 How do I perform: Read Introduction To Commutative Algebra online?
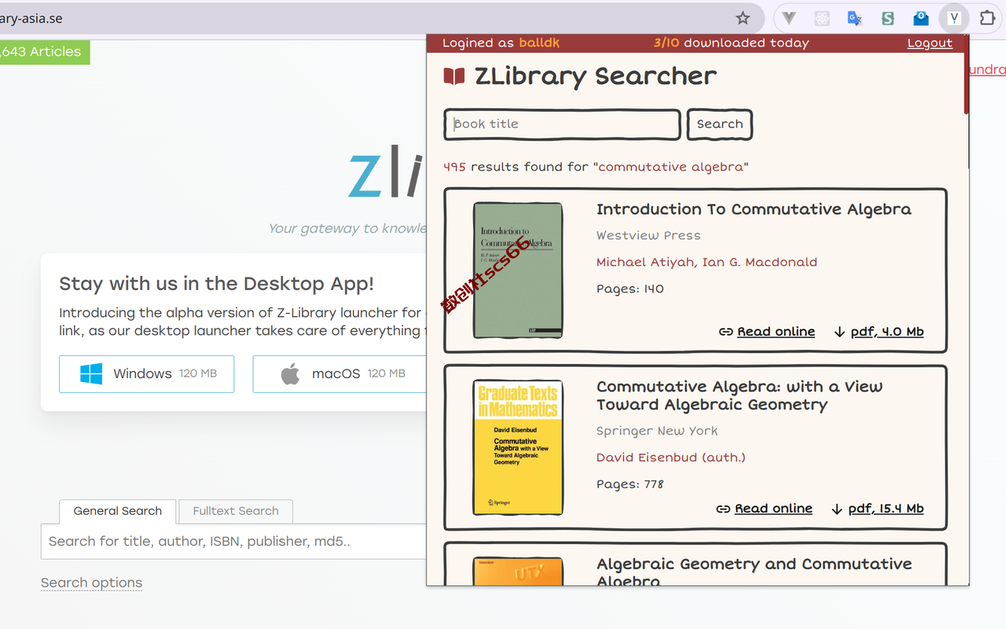[x=776, y=332]
